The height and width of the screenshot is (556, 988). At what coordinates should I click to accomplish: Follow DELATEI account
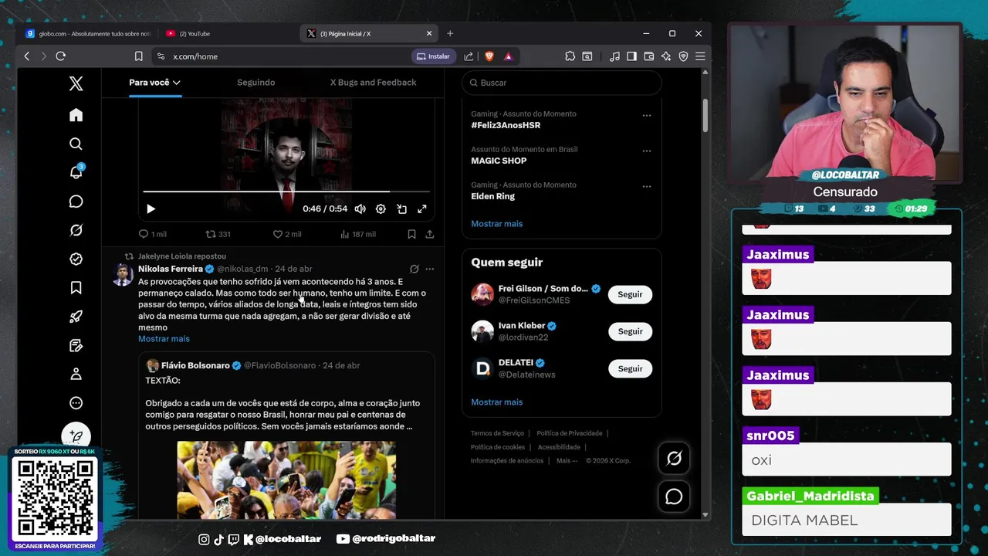[630, 368]
